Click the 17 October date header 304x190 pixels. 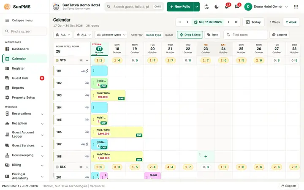[x=99, y=49]
